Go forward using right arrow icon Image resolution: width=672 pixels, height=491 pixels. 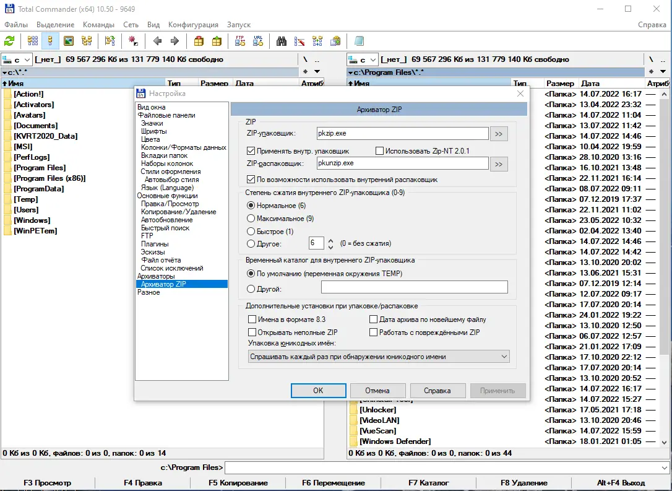[x=175, y=41]
